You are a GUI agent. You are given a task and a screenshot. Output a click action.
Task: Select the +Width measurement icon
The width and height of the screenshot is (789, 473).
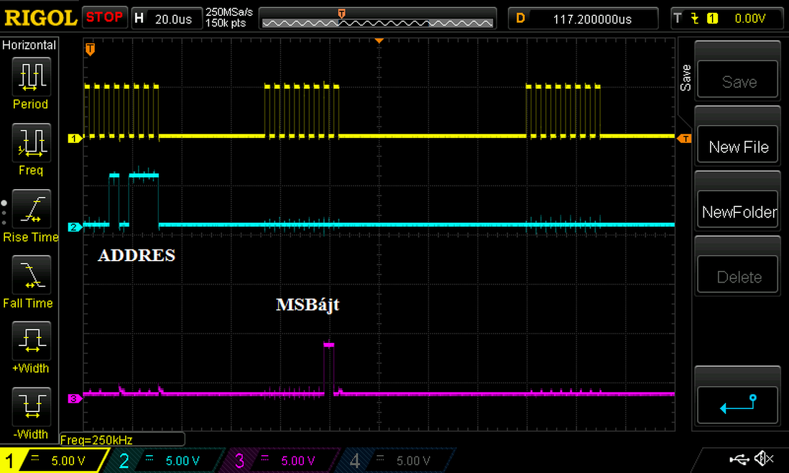click(31, 341)
